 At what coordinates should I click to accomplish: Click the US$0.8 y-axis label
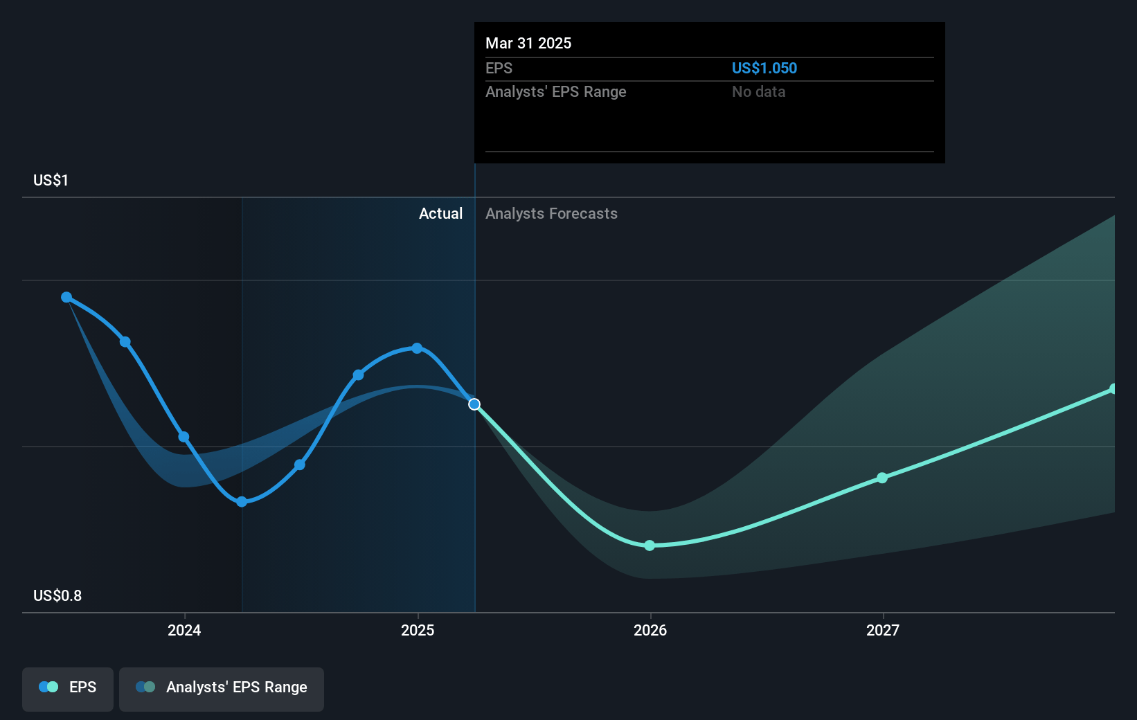[x=57, y=595]
